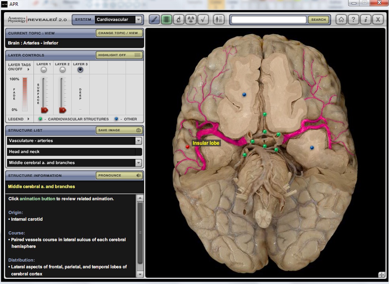Click the Pronounce button
This screenshot has width=389, height=284.
coord(119,175)
